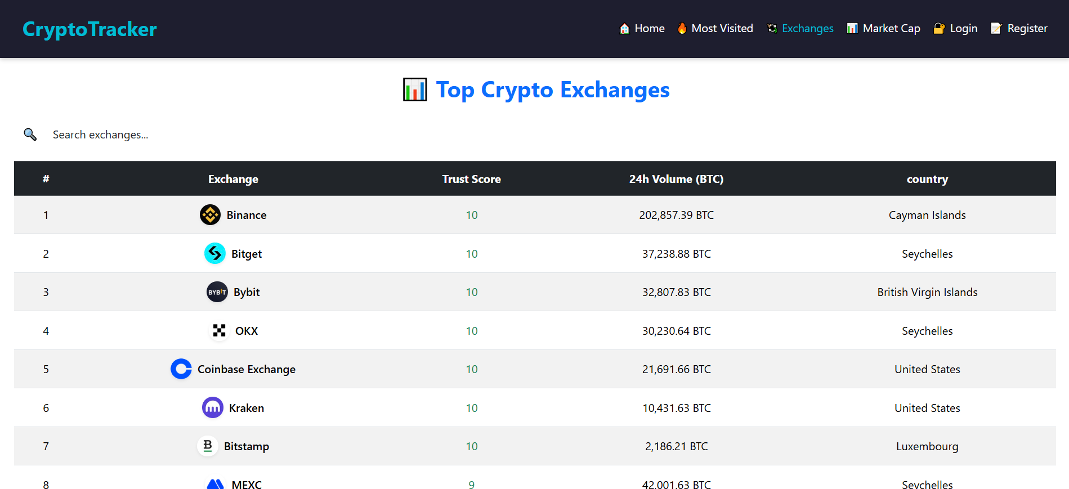Click the house icon beside Home
This screenshot has width=1069, height=489.
coord(624,28)
